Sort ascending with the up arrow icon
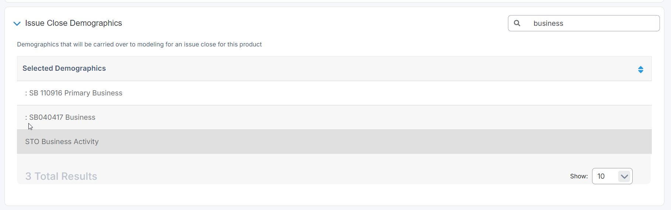 [x=641, y=67]
